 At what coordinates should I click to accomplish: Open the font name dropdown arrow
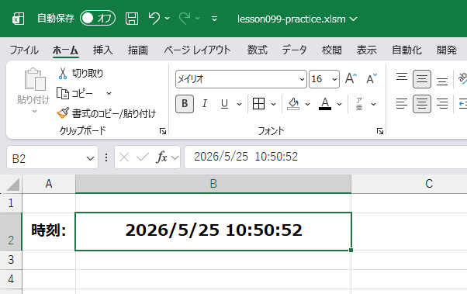[x=302, y=79]
